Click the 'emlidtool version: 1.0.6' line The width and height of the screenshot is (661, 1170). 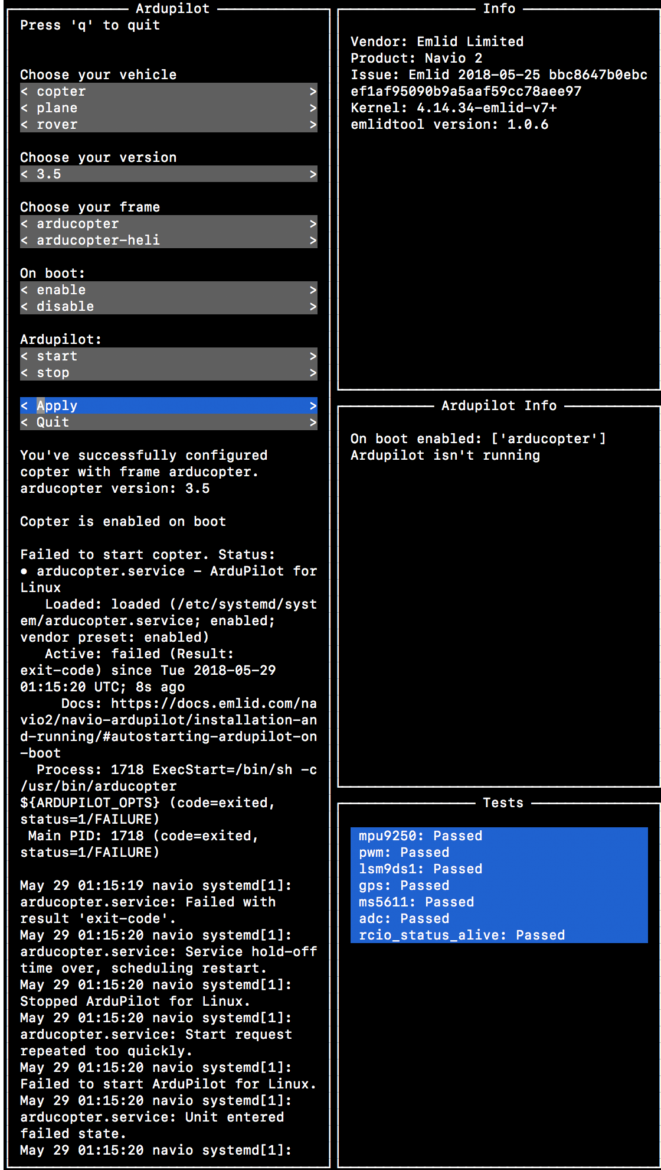(449, 124)
